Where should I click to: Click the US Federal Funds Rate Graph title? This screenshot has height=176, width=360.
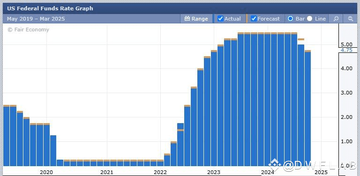click(50, 8)
